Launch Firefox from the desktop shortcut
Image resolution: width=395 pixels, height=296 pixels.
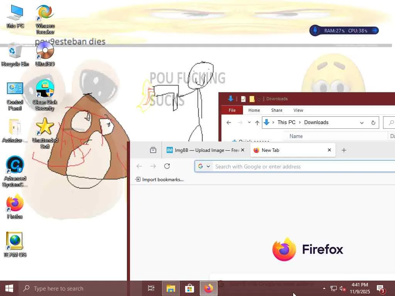(x=15, y=207)
